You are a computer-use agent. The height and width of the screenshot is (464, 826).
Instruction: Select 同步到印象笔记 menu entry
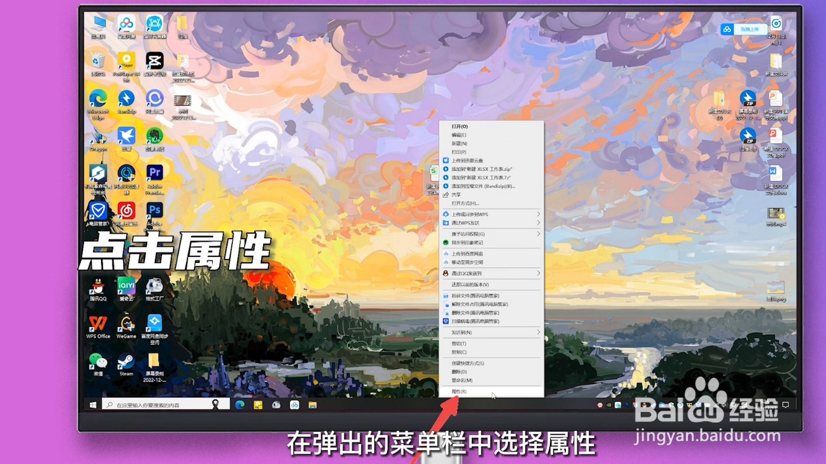click(x=491, y=242)
